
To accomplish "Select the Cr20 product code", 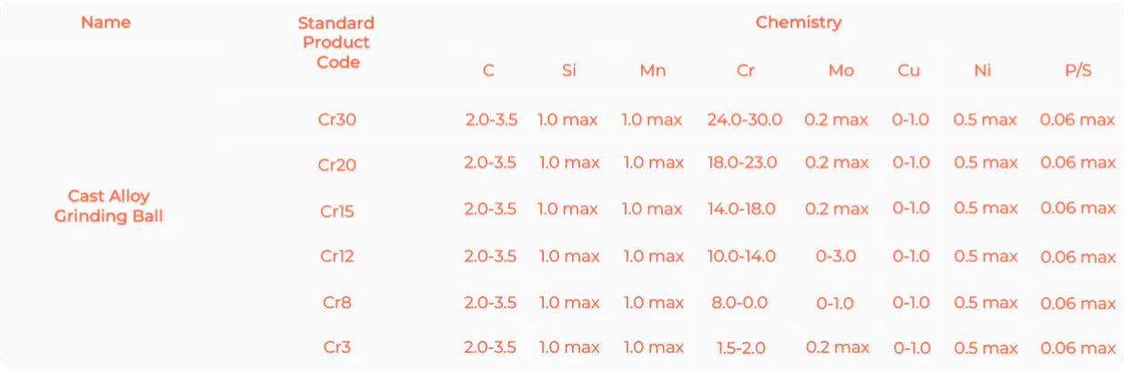I will click(x=336, y=165).
